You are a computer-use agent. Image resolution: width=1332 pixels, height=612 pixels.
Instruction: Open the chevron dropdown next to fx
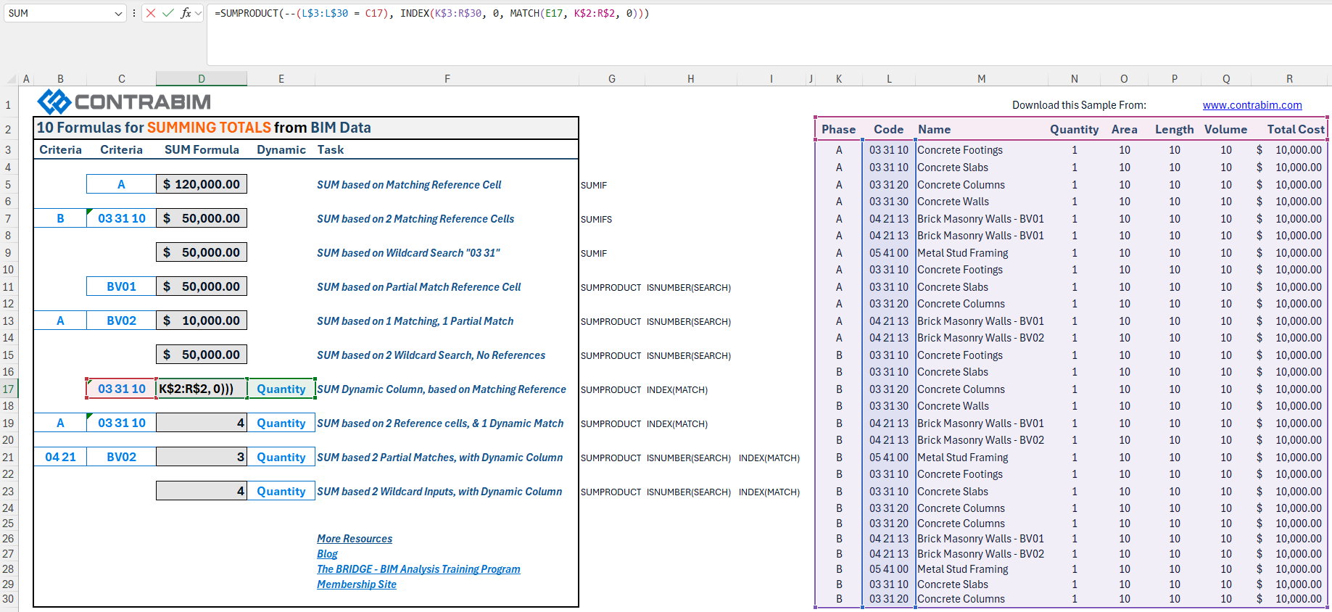[199, 13]
